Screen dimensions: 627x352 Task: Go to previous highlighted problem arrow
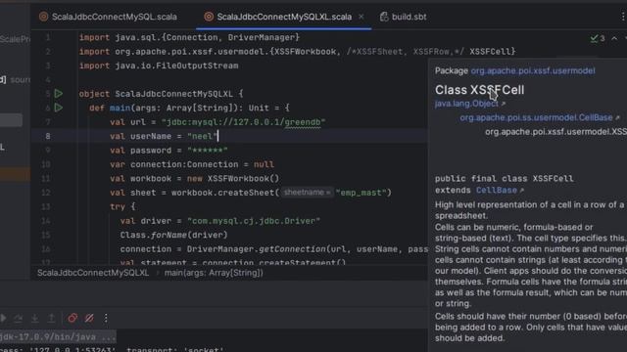(614, 38)
